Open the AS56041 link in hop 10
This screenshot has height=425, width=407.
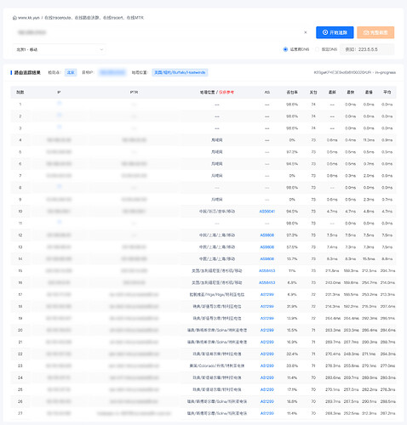(x=267, y=212)
